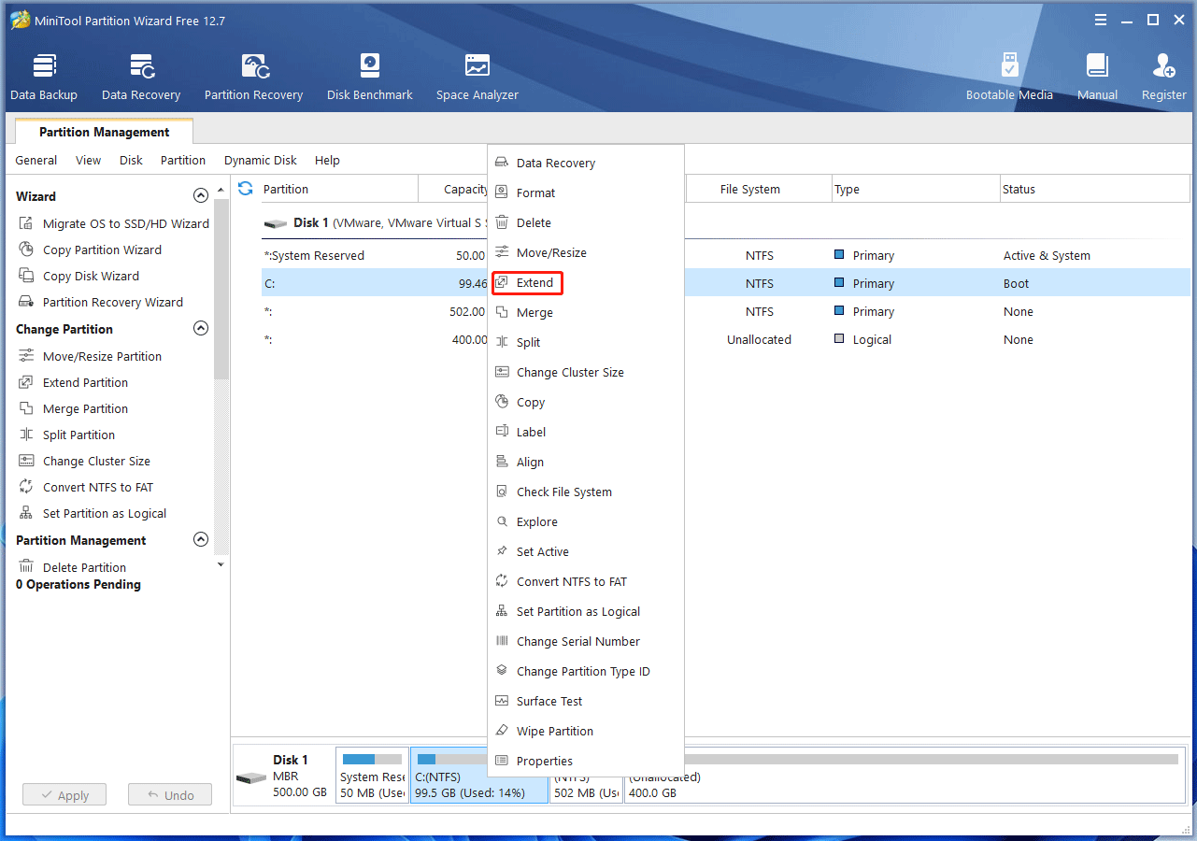Click the Apply button
This screenshot has height=841, width=1197.
point(64,795)
